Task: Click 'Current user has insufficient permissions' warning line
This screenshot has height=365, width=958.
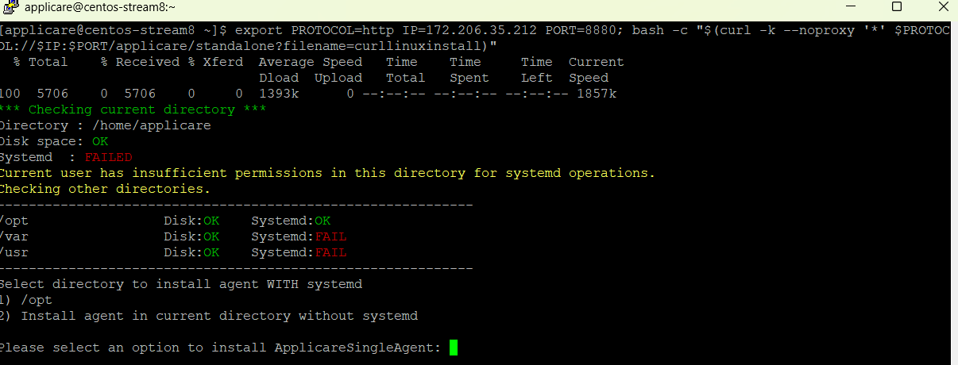Action: click(x=327, y=173)
